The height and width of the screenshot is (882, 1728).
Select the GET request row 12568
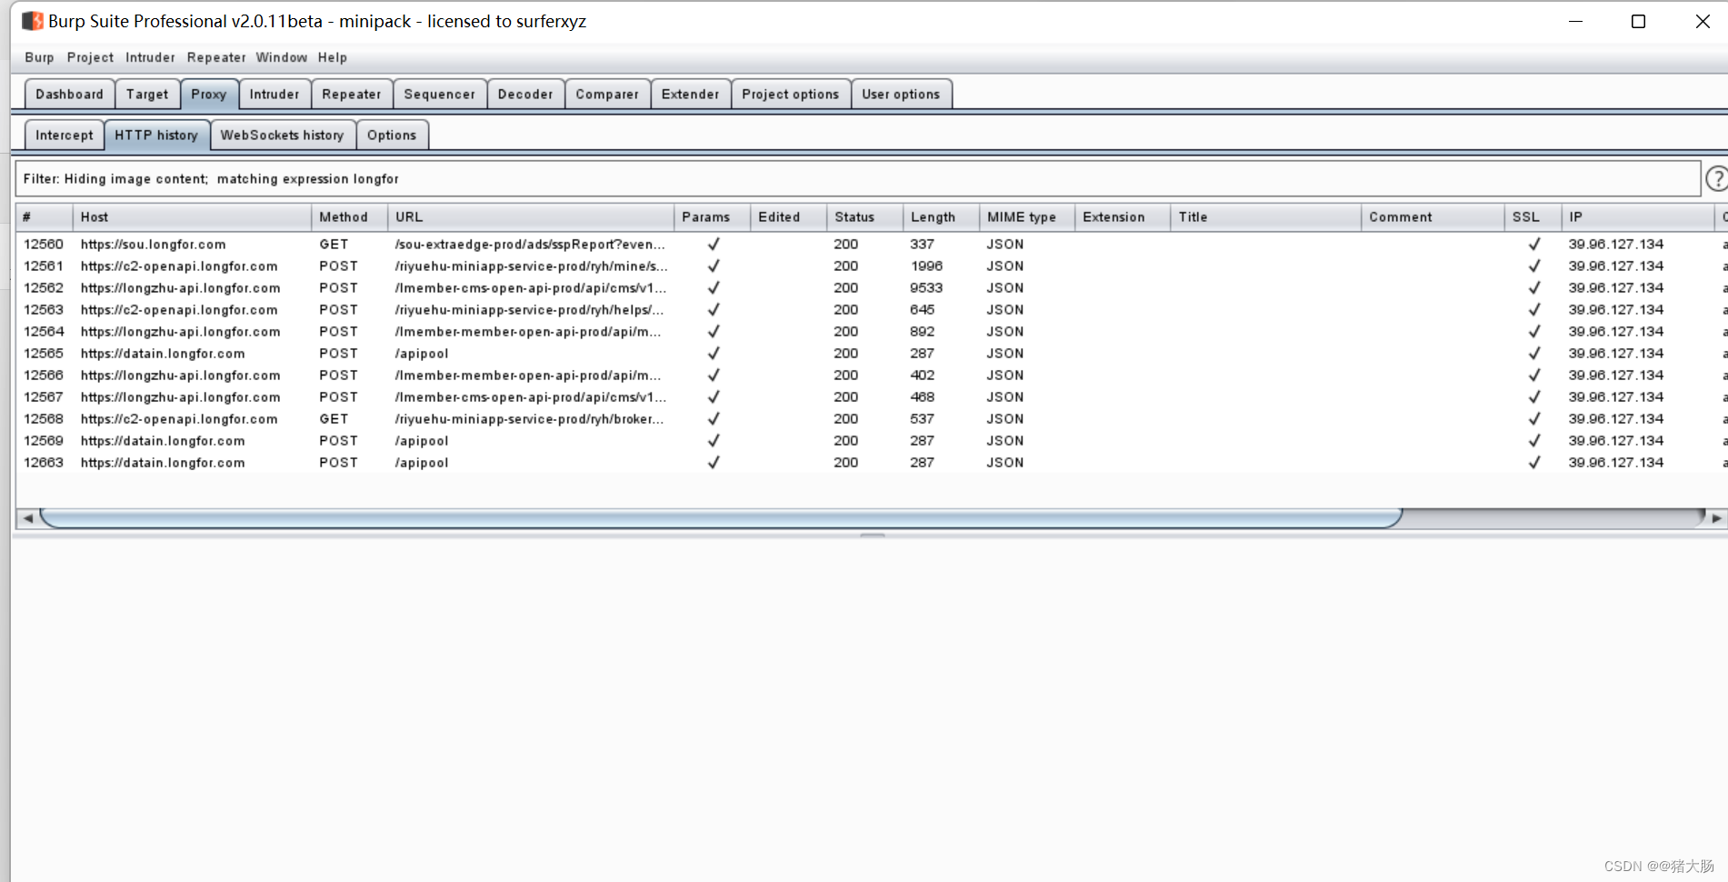(x=871, y=418)
